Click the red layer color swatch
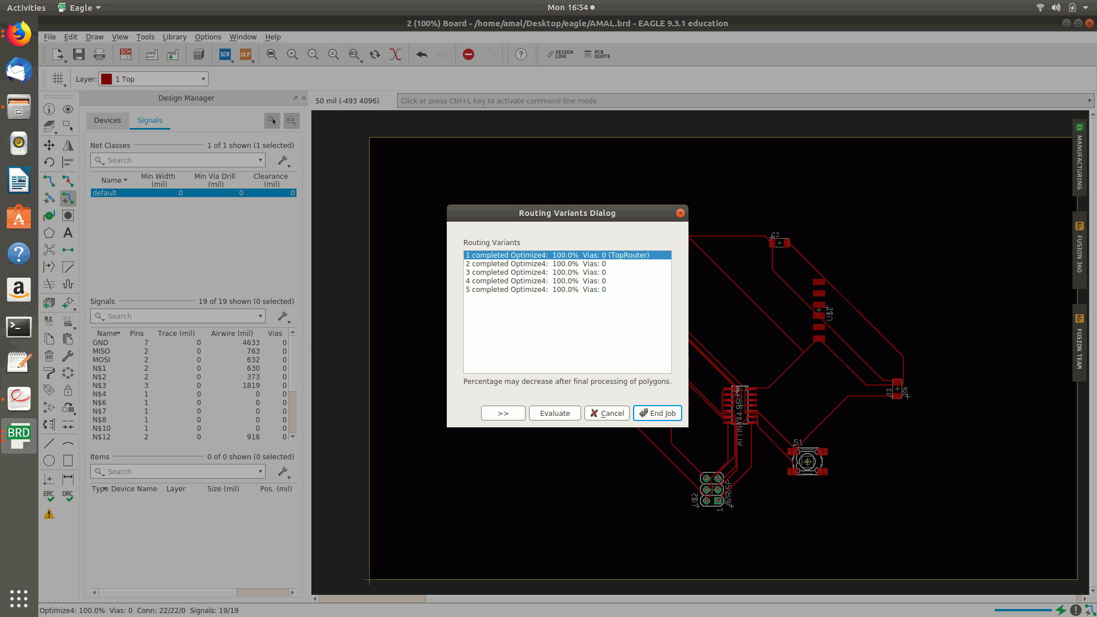 (x=107, y=79)
